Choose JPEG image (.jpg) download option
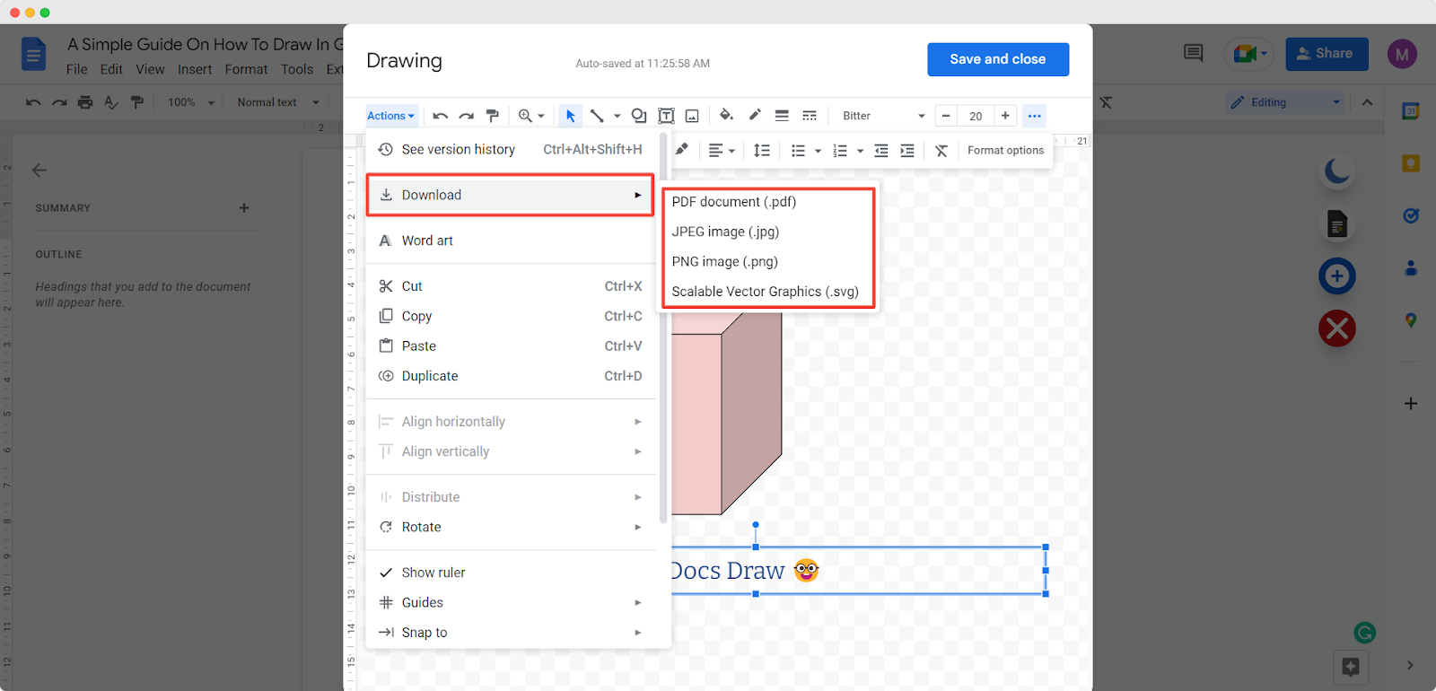The width and height of the screenshot is (1436, 691). pyautogui.click(x=767, y=232)
